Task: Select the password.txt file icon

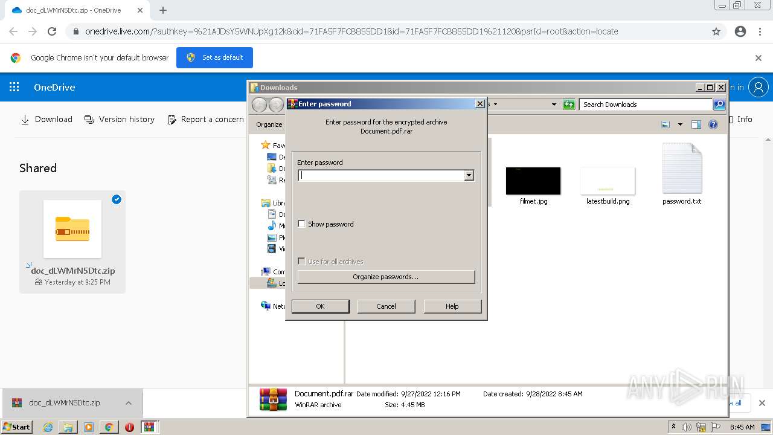Action: point(682,169)
